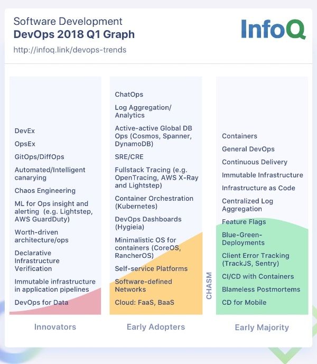Click the Early Adopters column label

[156, 327]
